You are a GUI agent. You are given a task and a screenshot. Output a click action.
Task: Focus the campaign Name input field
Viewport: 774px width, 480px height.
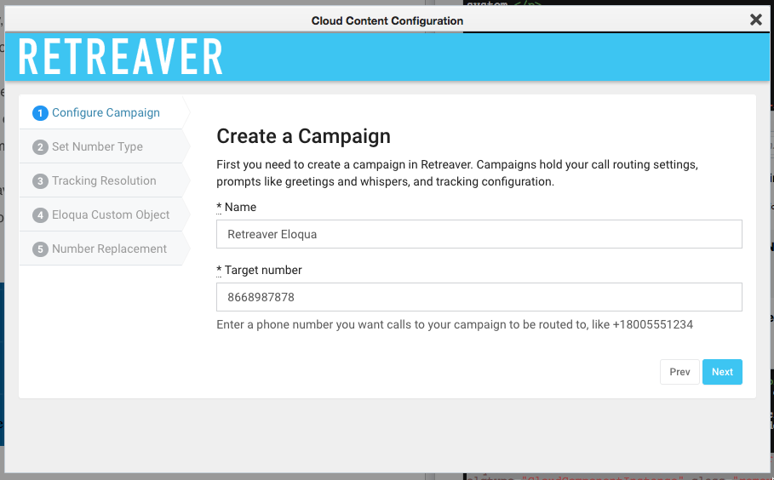tap(479, 234)
